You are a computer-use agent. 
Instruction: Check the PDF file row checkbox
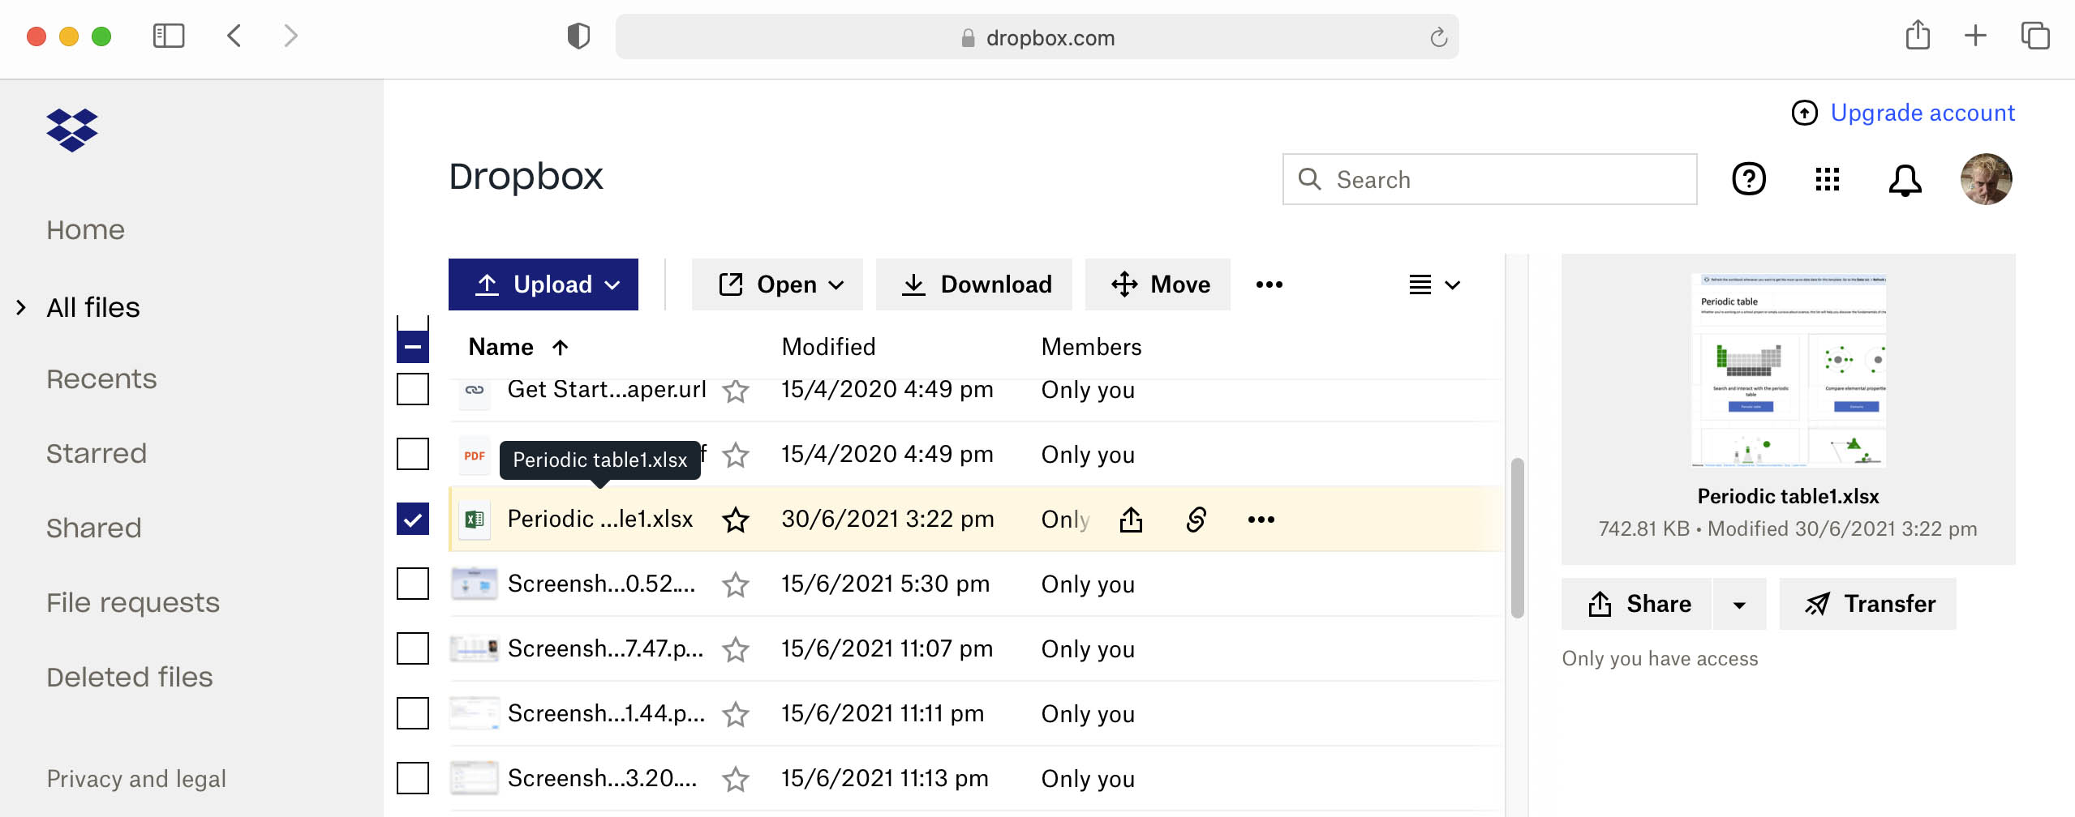pyautogui.click(x=413, y=454)
